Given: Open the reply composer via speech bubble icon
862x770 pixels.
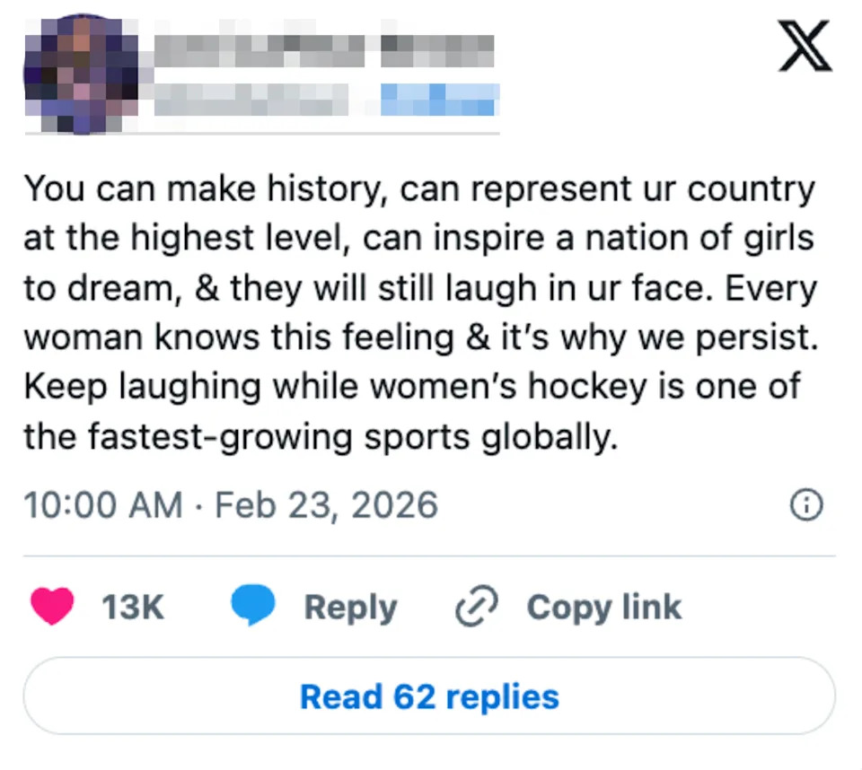Looking at the screenshot, I should click(x=254, y=606).
